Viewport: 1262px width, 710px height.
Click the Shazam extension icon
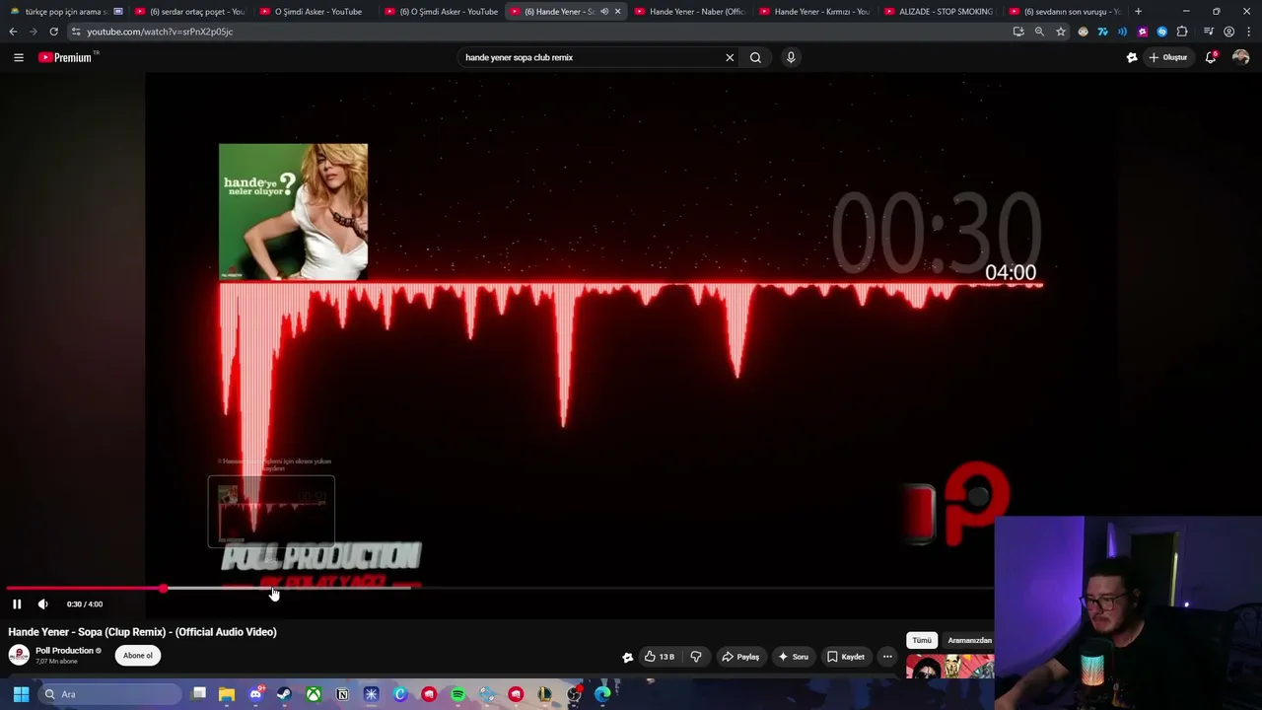[x=1162, y=32]
